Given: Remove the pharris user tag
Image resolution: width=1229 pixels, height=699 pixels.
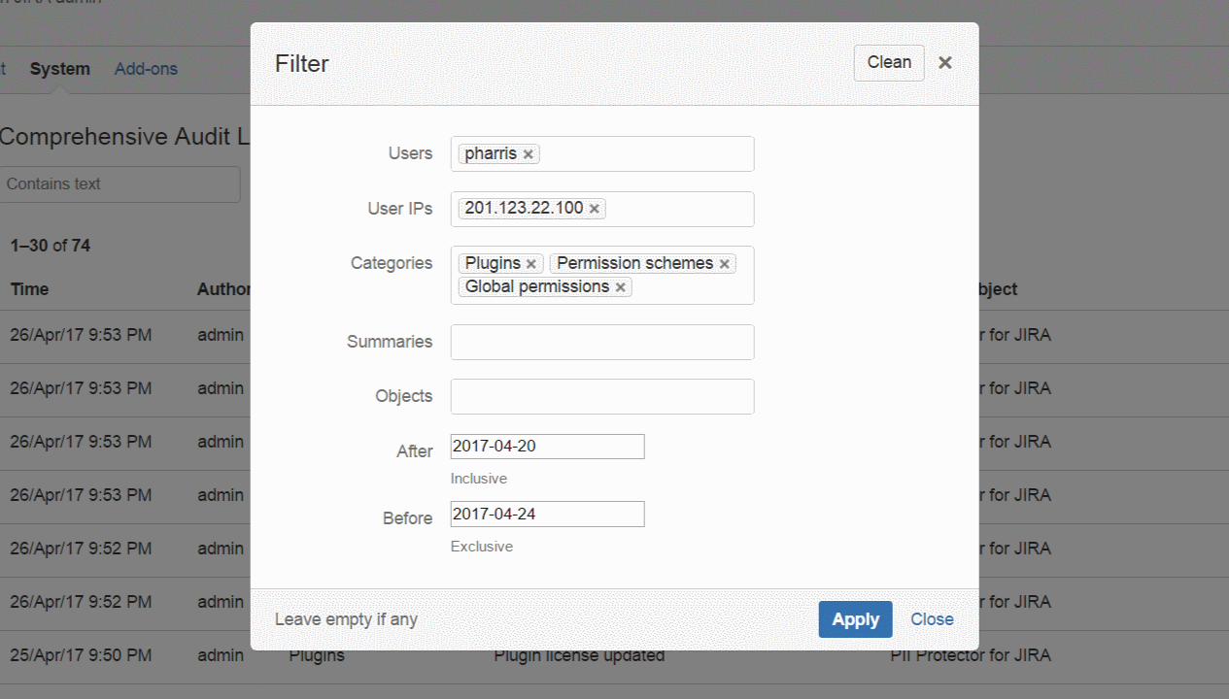Looking at the screenshot, I should tap(529, 154).
